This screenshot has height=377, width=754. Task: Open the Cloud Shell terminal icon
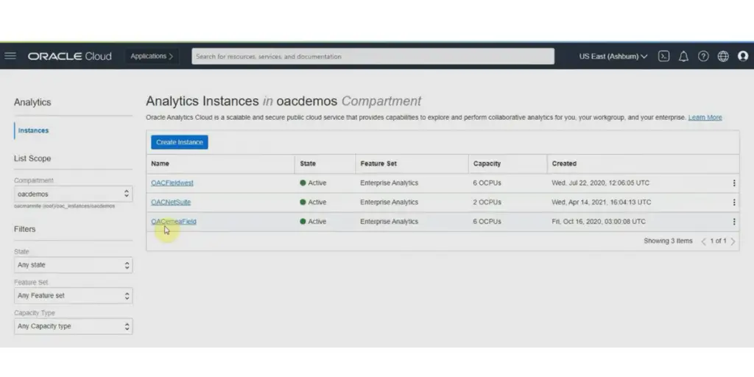coord(663,56)
